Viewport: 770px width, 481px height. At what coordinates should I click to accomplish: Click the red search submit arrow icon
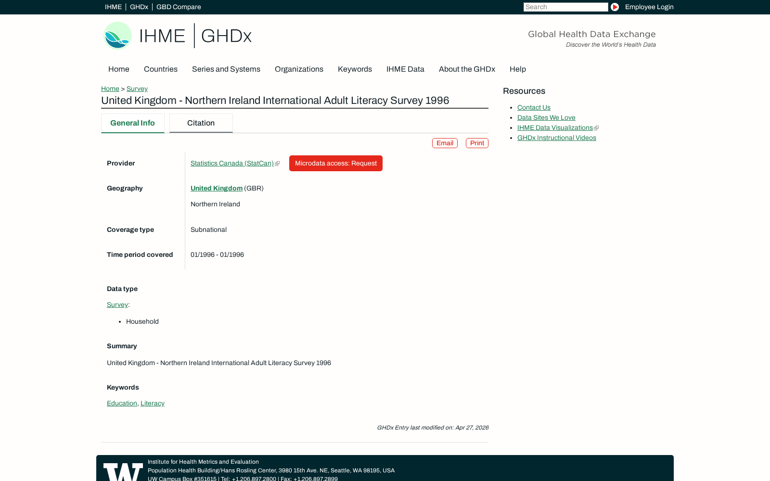tap(615, 7)
